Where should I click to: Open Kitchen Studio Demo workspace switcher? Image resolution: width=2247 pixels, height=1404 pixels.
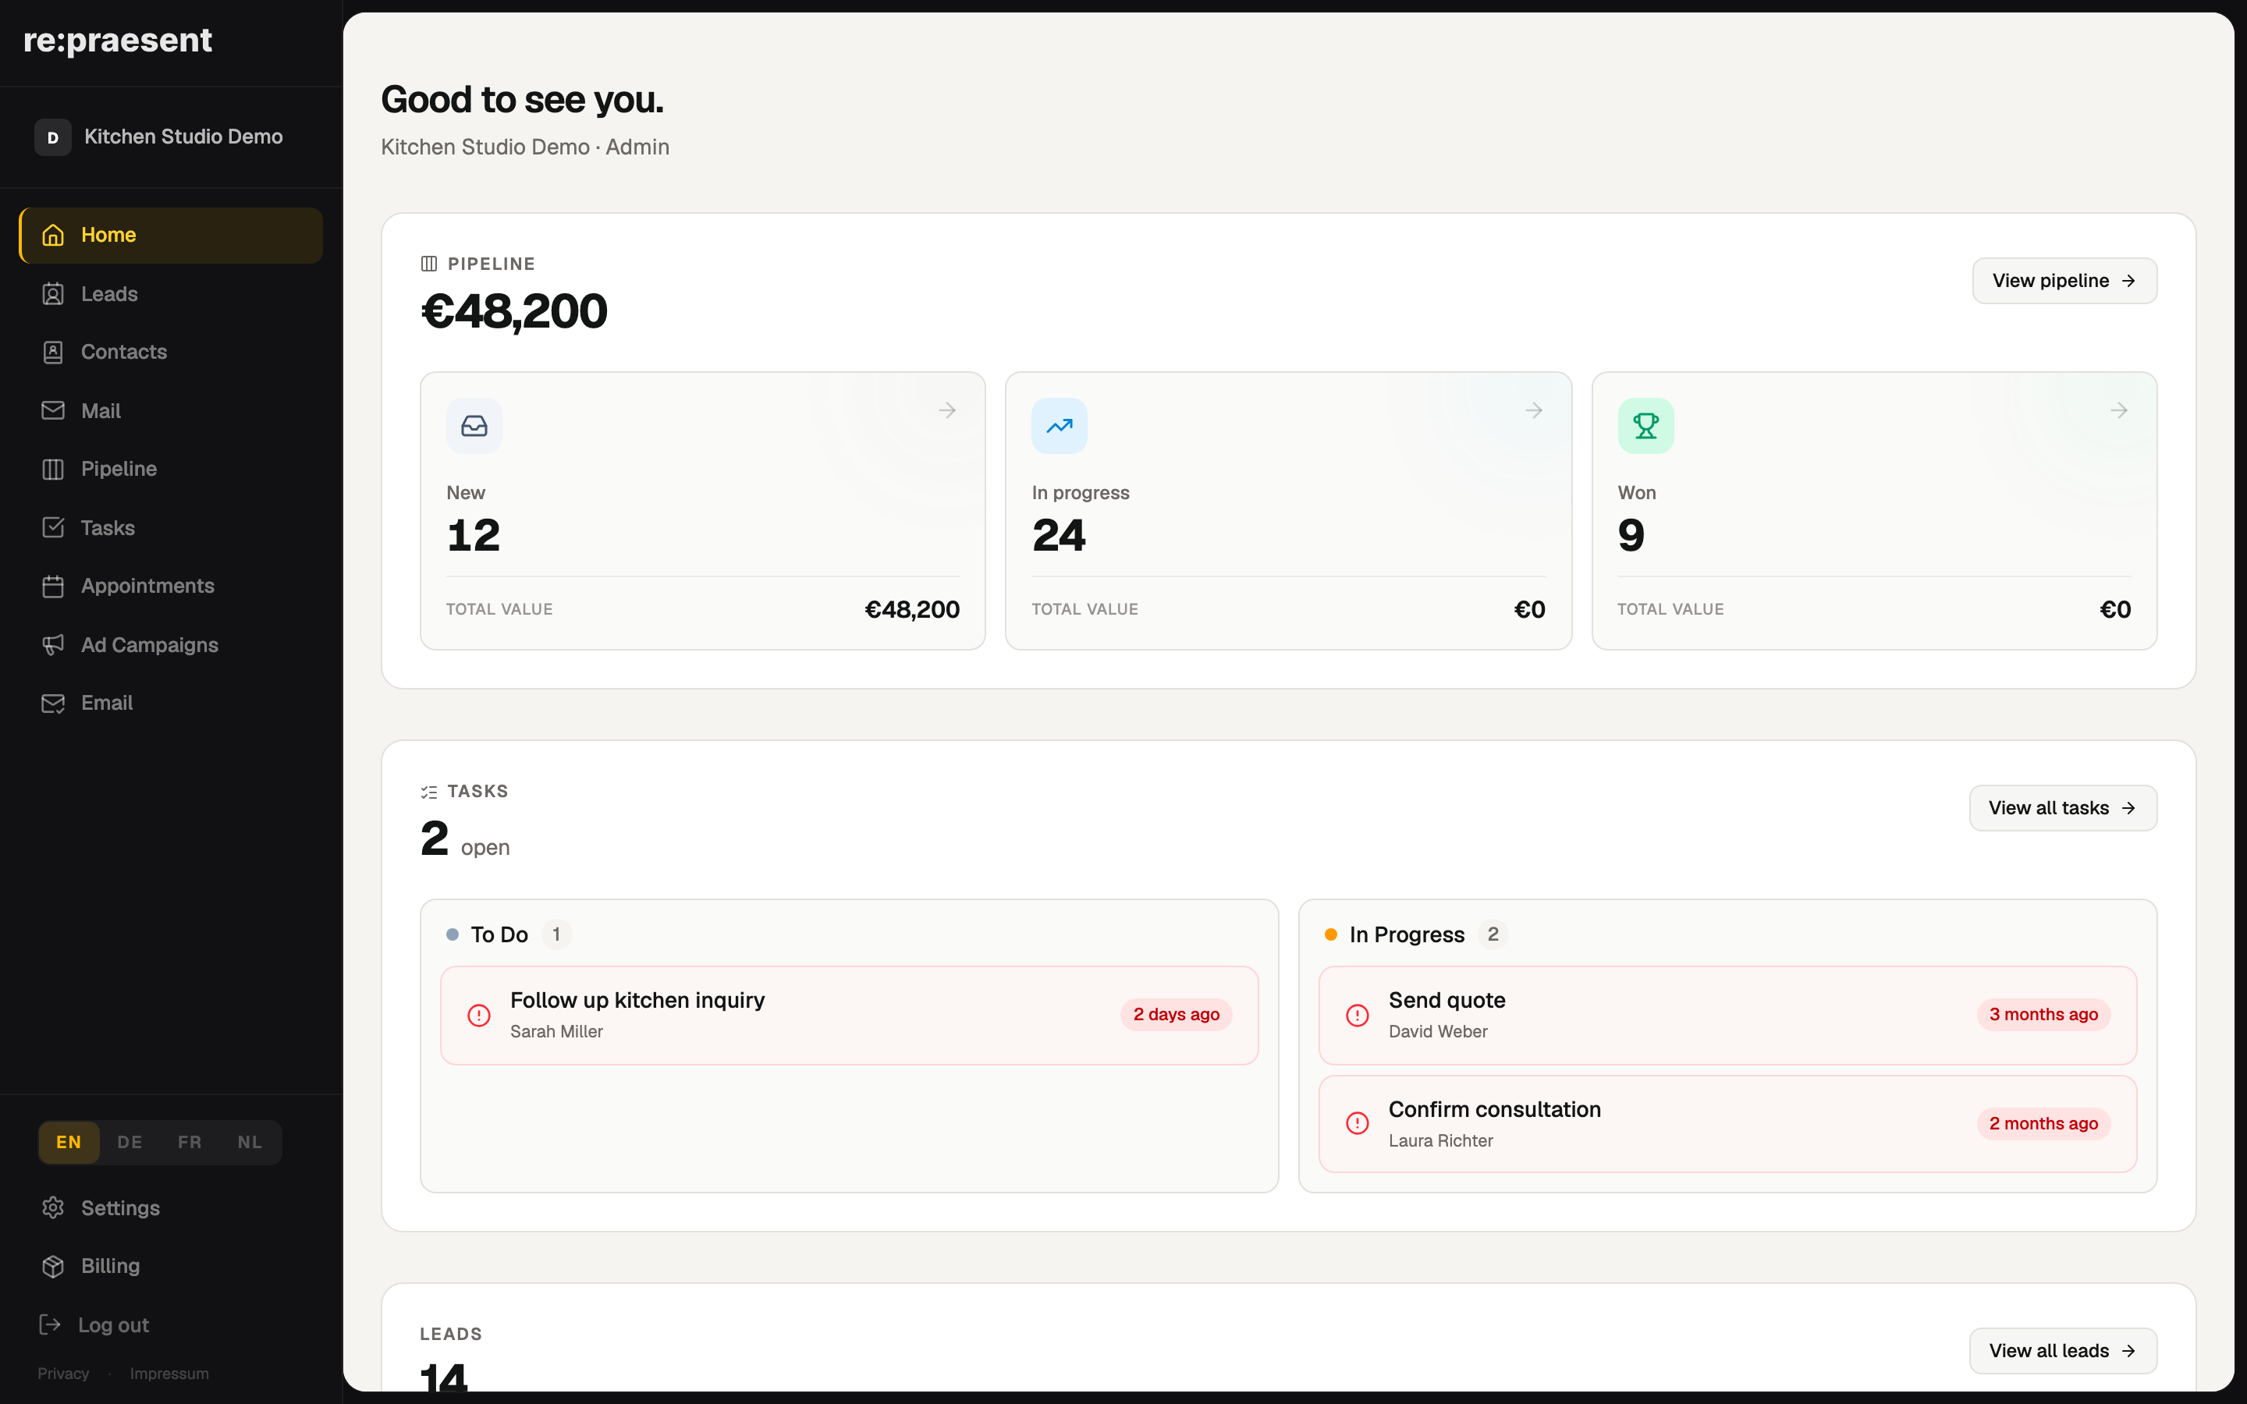[171, 136]
